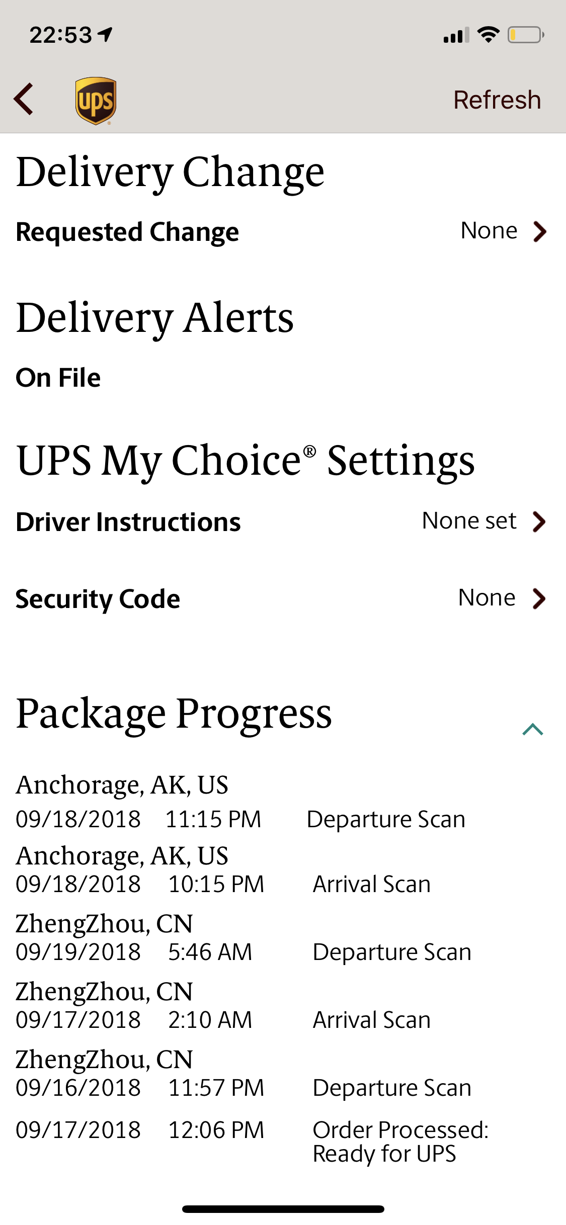Image resolution: width=566 pixels, height=1225 pixels.
Task: Tap On File under Delivery Alerts
Action: [58, 378]
